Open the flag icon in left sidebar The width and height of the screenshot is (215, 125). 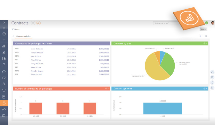coord(4,65)
